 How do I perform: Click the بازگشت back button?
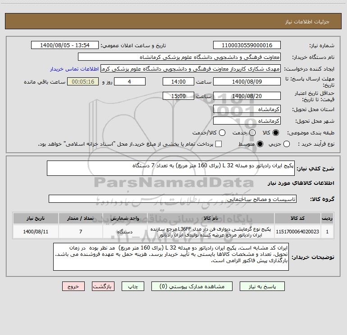(x=103, y=286)
